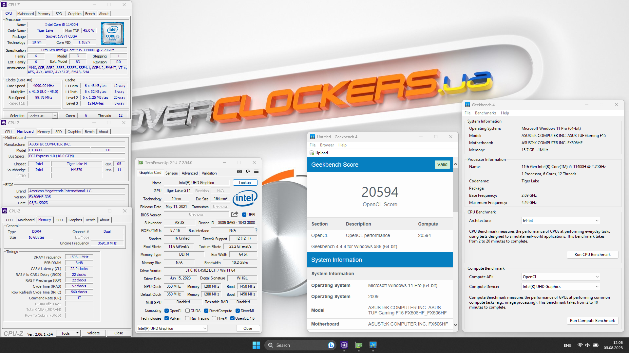Click the Intel logo in GPU-Z

coord(245,198)
